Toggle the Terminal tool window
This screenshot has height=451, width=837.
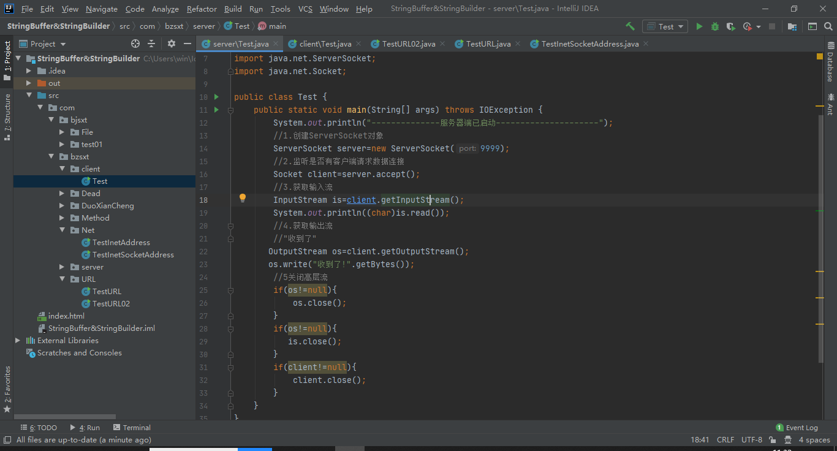[131, 428]
